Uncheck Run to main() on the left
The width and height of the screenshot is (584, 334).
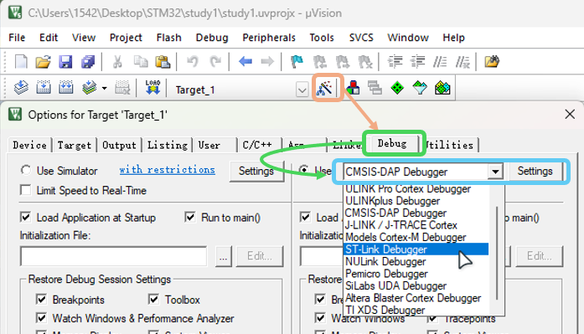190,217
